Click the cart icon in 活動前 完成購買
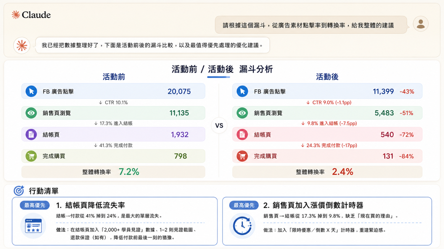Viewport: 444px width, 249px height. [31, 156]
